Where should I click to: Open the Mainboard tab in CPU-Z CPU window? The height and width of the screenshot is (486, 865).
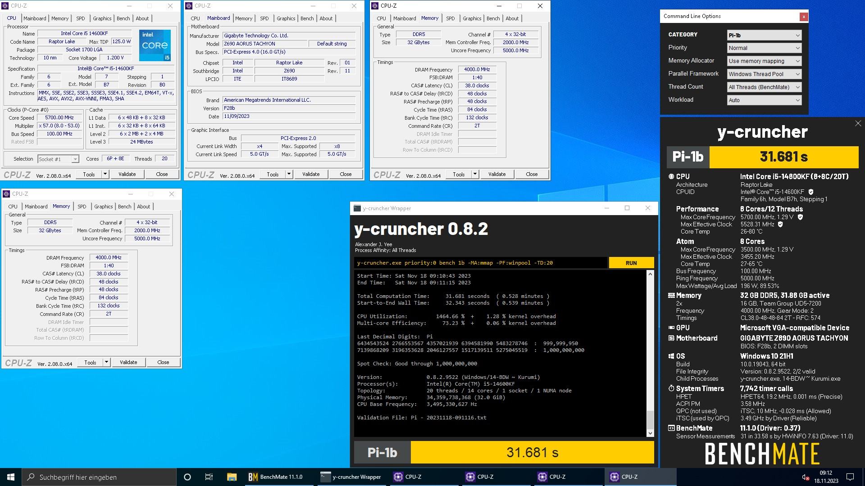click(x=35, y=18)
